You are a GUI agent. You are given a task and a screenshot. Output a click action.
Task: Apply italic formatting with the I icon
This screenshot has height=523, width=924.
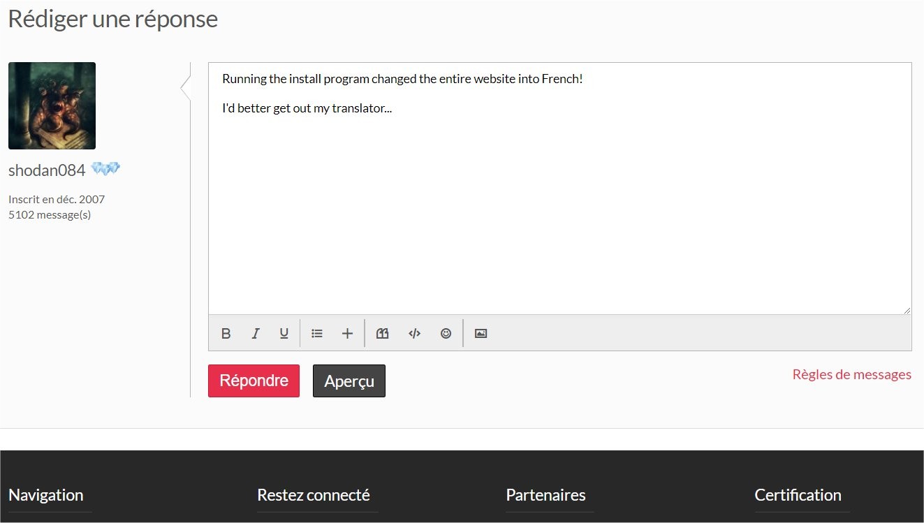click(256, 334)
